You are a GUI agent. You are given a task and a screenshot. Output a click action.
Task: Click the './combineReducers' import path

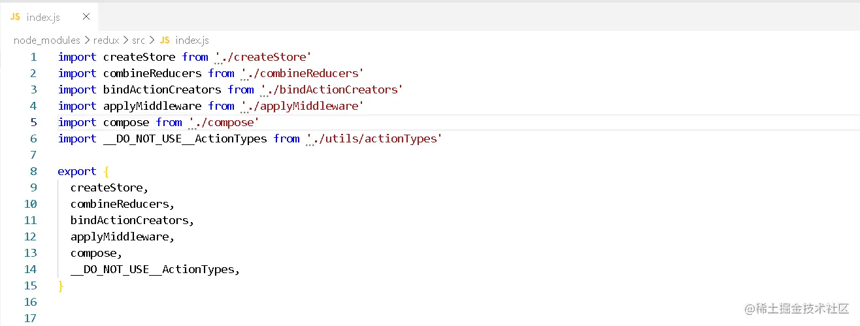(303, 73)
